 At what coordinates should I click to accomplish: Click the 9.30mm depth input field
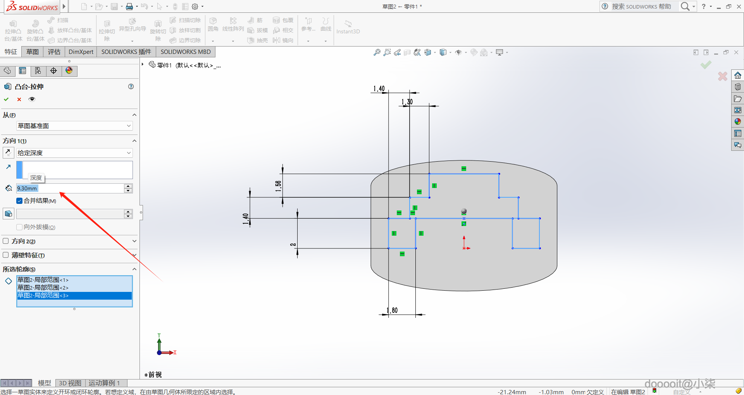pos(70,188)
